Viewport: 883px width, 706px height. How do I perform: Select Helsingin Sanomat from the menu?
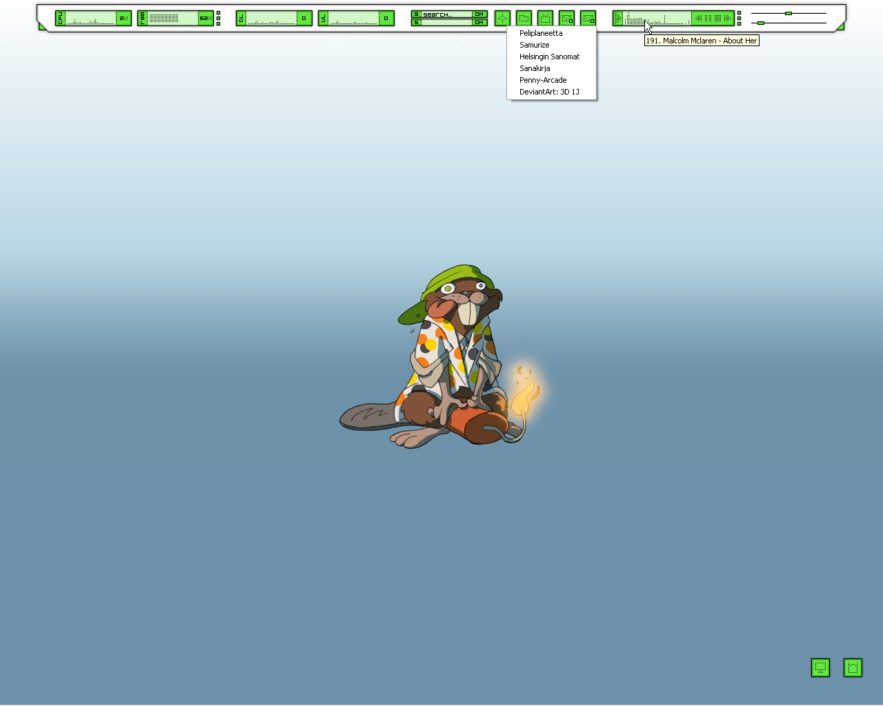pyautogui.click(x=549, y=57)
